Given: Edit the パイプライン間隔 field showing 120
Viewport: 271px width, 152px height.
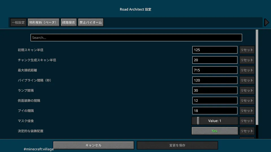Looking at the screenshot, I should 215,80.
